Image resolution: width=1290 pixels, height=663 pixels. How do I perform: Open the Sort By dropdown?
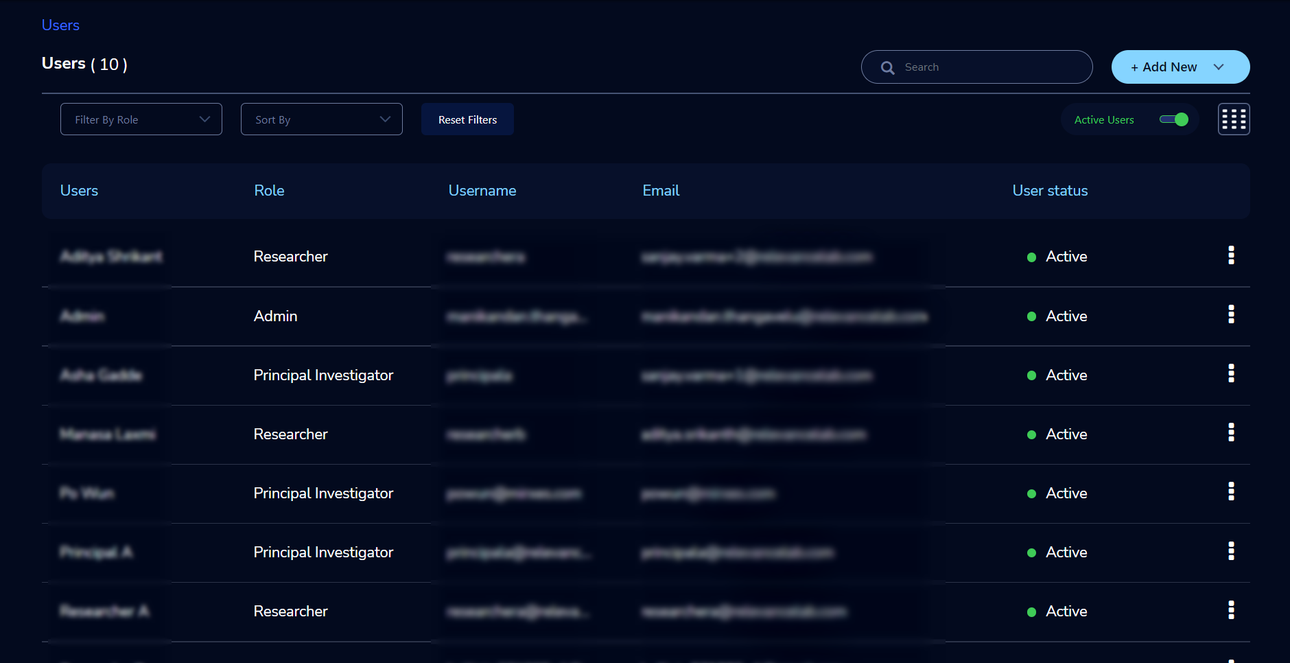[321, 119]
